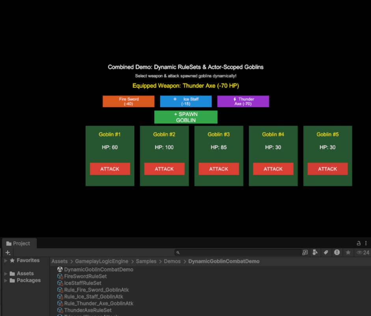Go to Demos in breadcrumb
This screenshot has width=371, height=316.
172,261
